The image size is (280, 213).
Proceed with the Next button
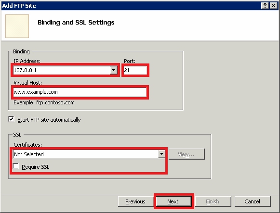tap(173, 201)
